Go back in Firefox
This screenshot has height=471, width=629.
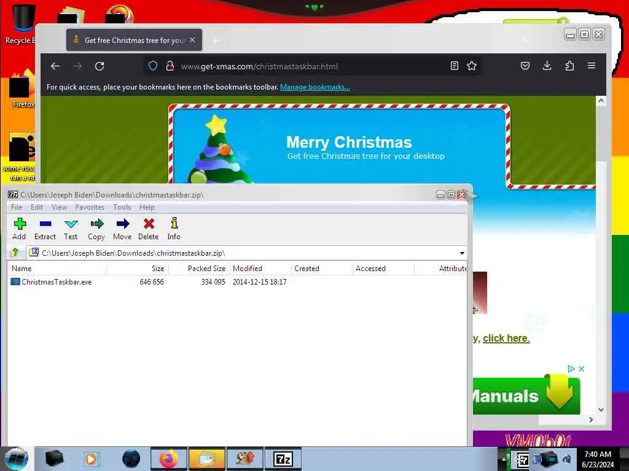[x=55, y=66]
